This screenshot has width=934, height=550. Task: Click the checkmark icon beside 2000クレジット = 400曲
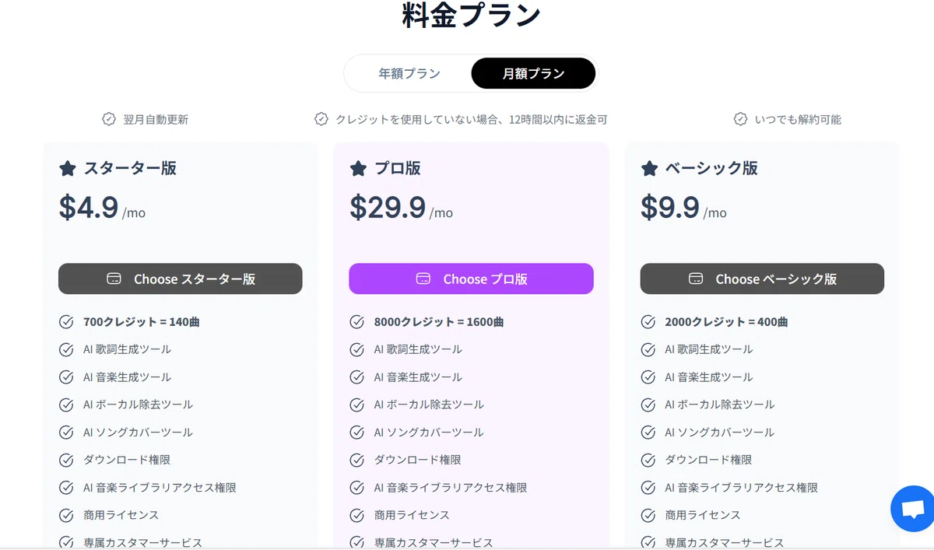(648, 322)
